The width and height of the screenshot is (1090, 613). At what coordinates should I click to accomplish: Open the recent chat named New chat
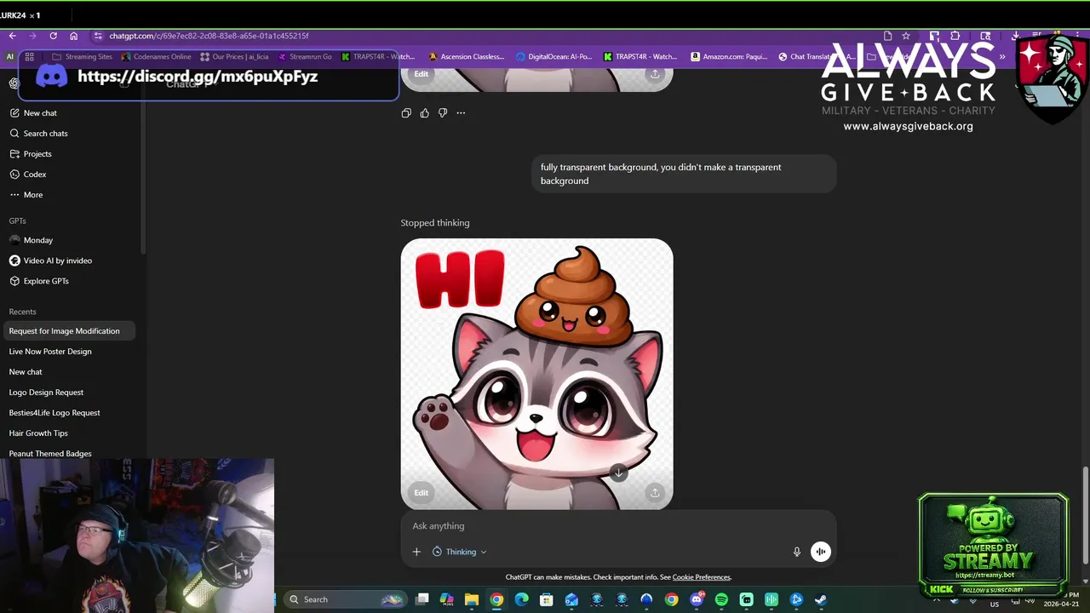click(x=68, y=371)
